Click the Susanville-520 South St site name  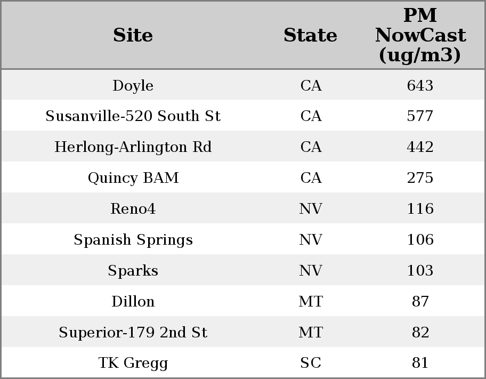tap(133, 116)
